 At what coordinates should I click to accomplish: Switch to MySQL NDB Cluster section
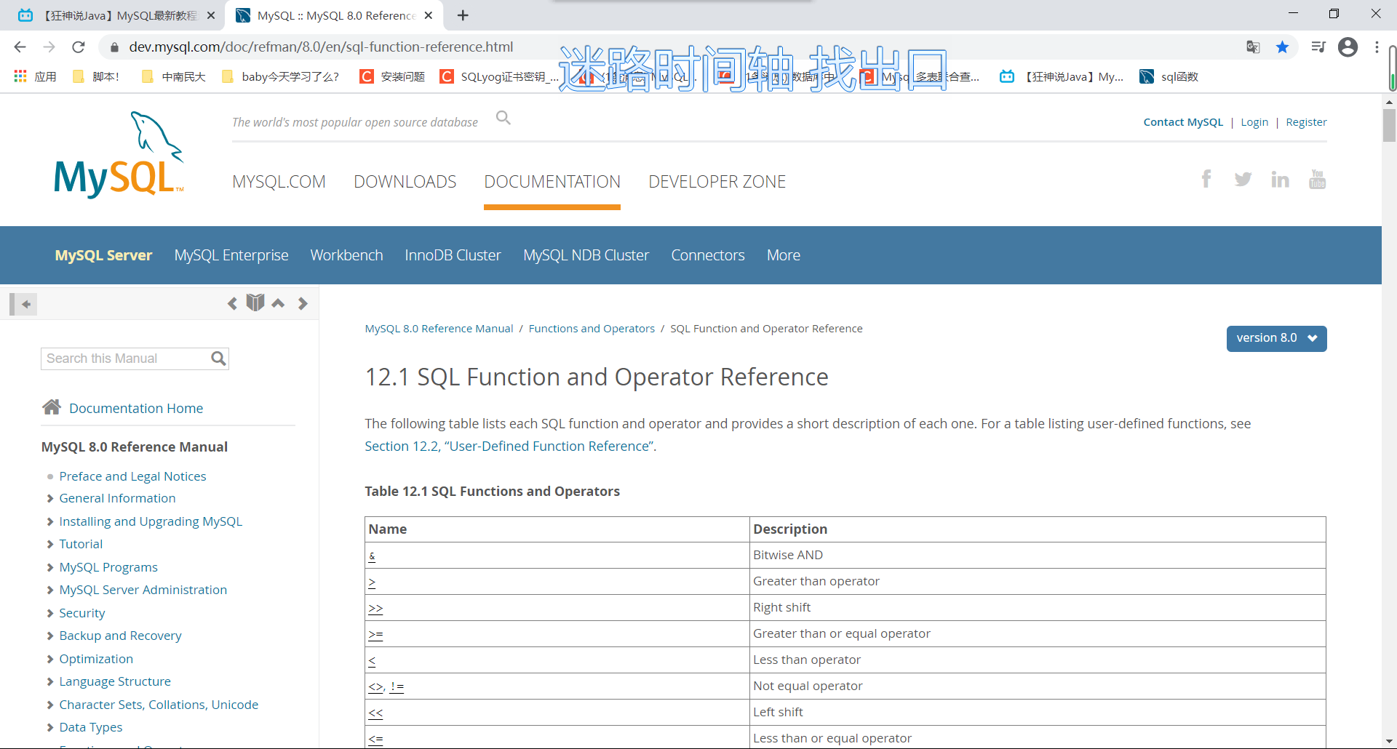coord(586,255)
